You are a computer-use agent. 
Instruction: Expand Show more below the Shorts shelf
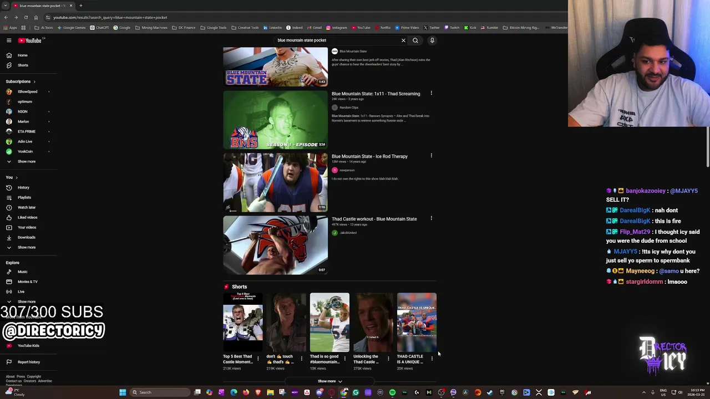click(x=329, y=381)
